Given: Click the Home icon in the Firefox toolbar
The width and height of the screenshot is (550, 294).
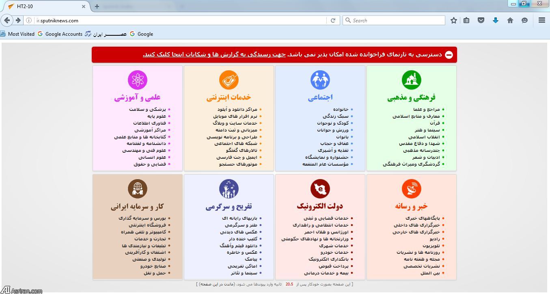Looking at the screenshot, I should click(510, 20).
